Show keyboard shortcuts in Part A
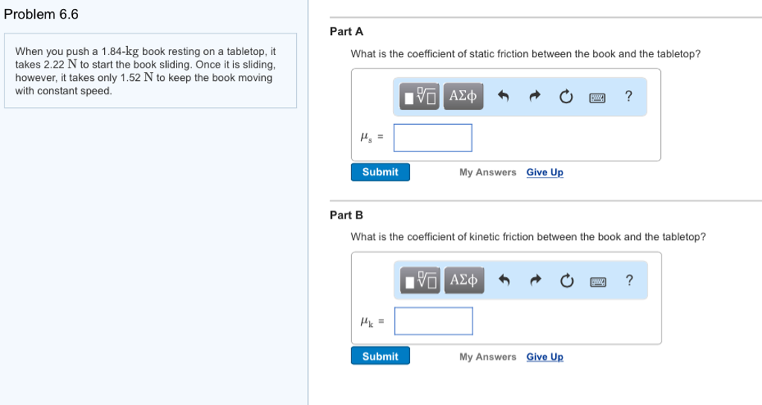 598,98
